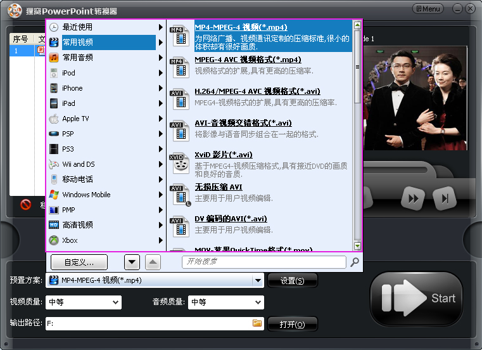Click the fast-forward playback button
This screenshot has width=482, height=350.
coord(413,198)
